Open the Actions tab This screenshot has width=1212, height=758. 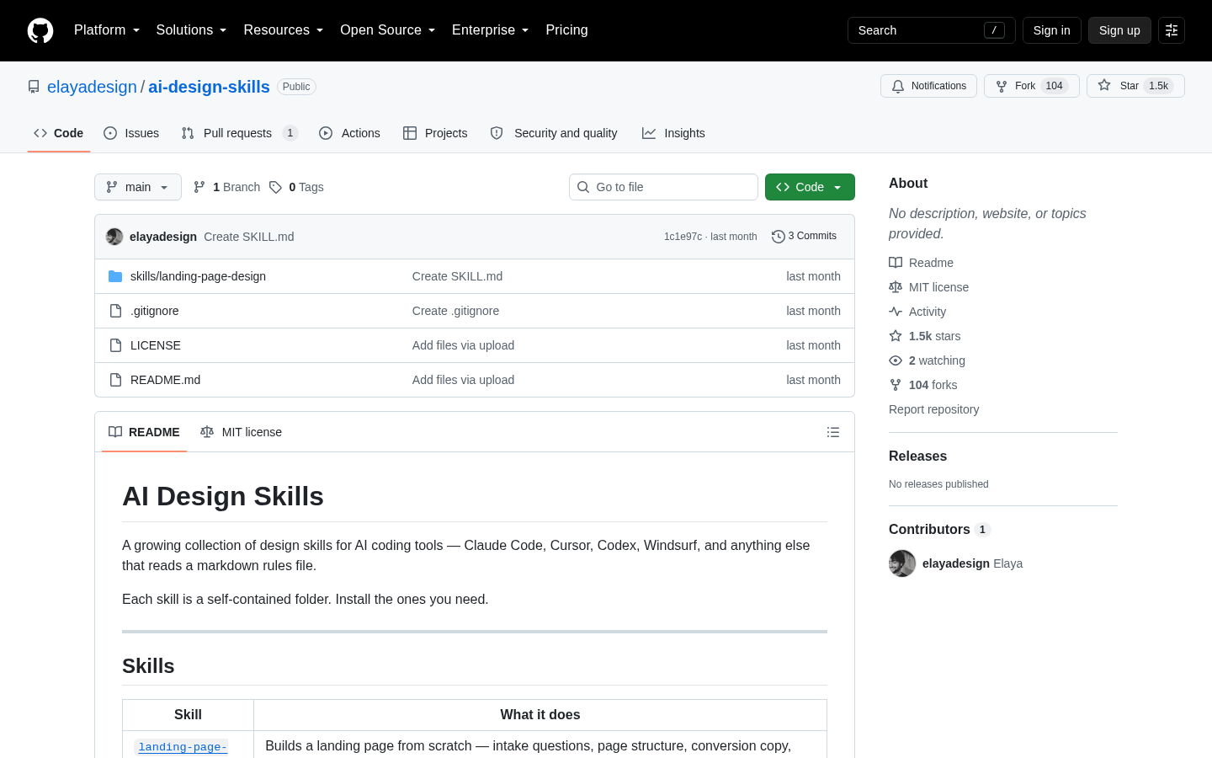click(349, 133)
